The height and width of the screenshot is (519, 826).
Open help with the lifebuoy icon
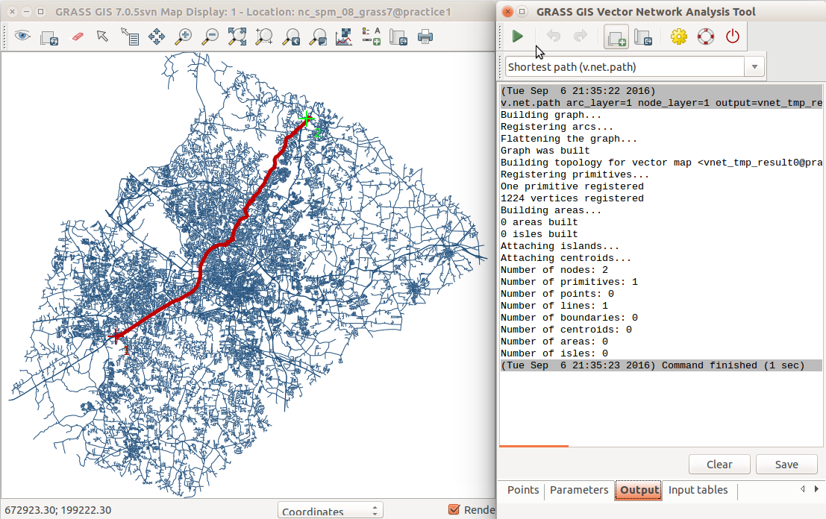pos(705,36)
